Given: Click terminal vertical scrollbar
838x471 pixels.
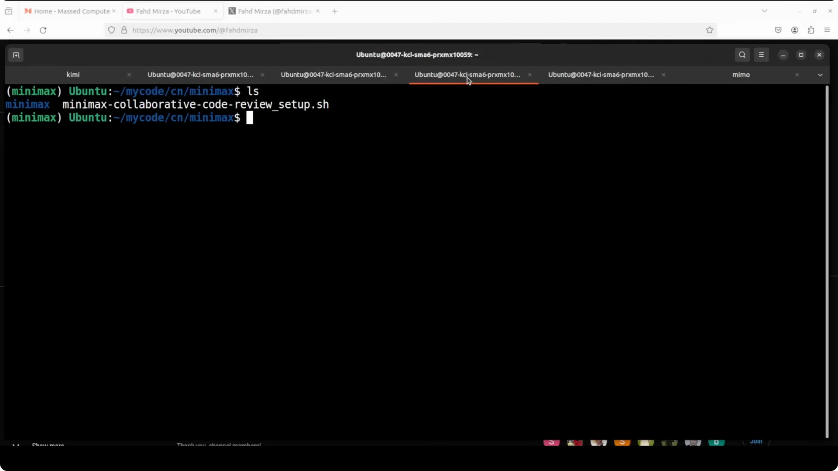Looking at the screenshot, I should [827, 262].
